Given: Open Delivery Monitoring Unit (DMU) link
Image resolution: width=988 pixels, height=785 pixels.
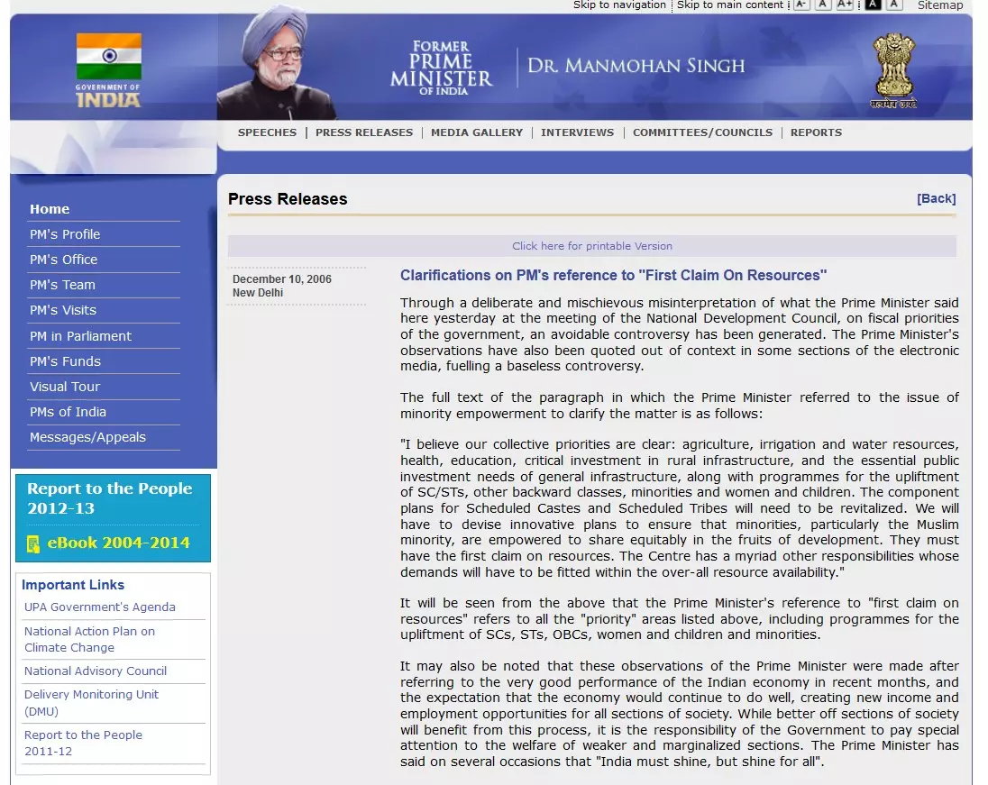Looking at the screenshot, I should [91, 702].
